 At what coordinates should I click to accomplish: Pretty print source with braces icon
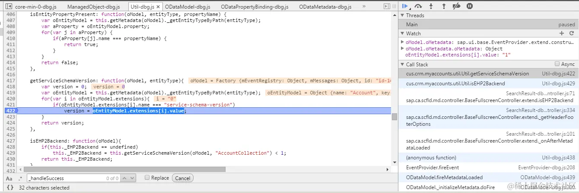[x=10, y=187]
